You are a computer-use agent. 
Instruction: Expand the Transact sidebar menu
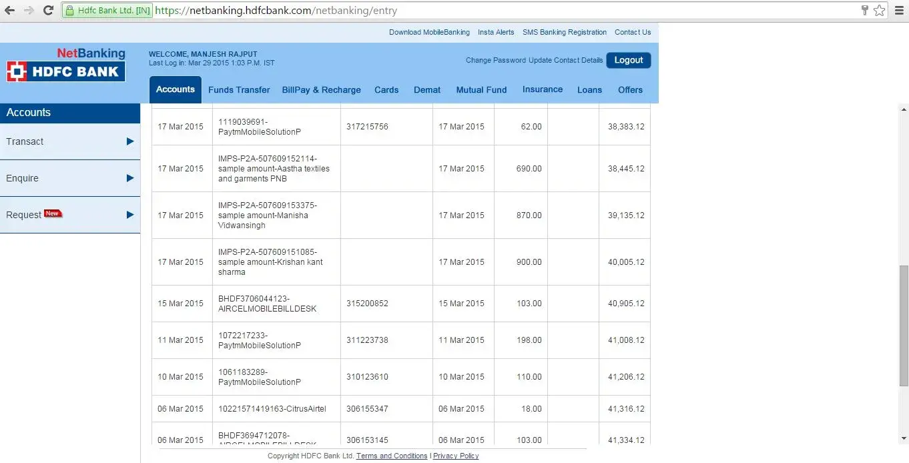point(69,141)
